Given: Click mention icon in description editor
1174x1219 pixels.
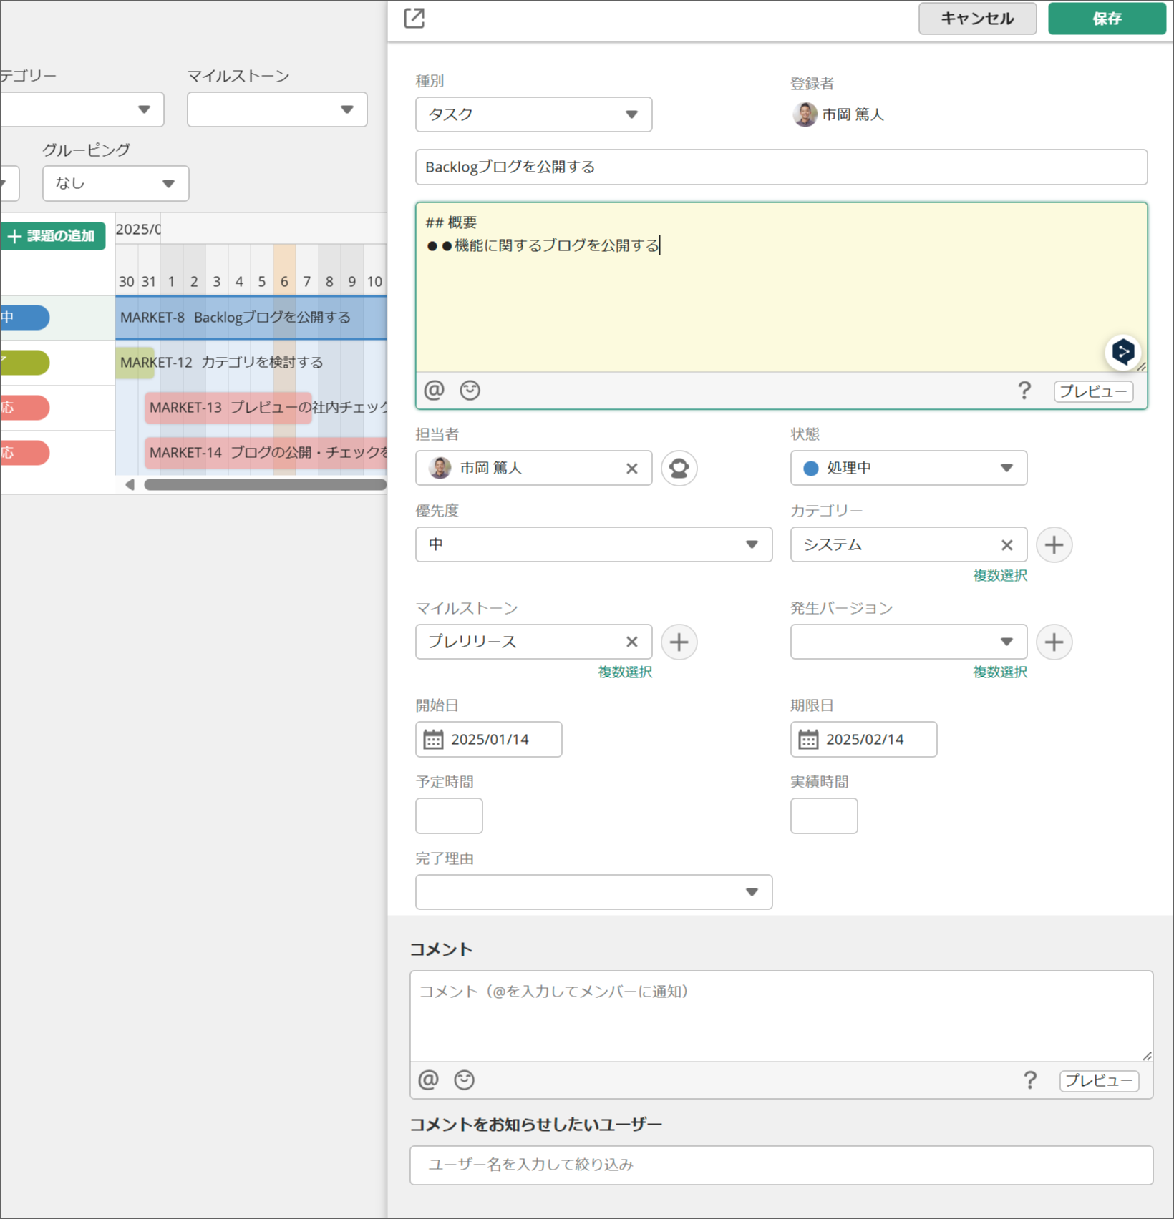Looking at the screenshot, I should click(434, 390).
